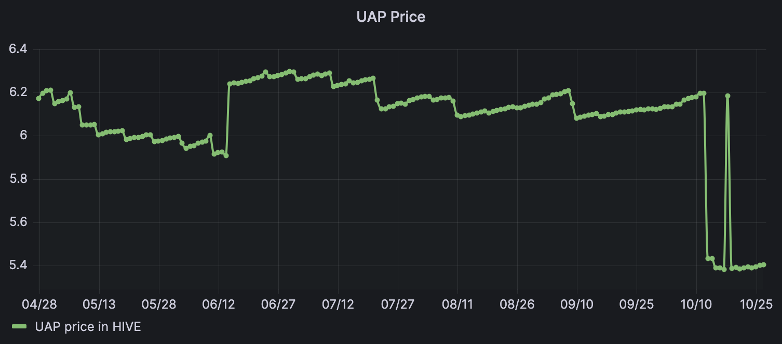Click the 09/10 x-axis date label
This screenshot has width=782, height=344.
click(x=577, y=303)
